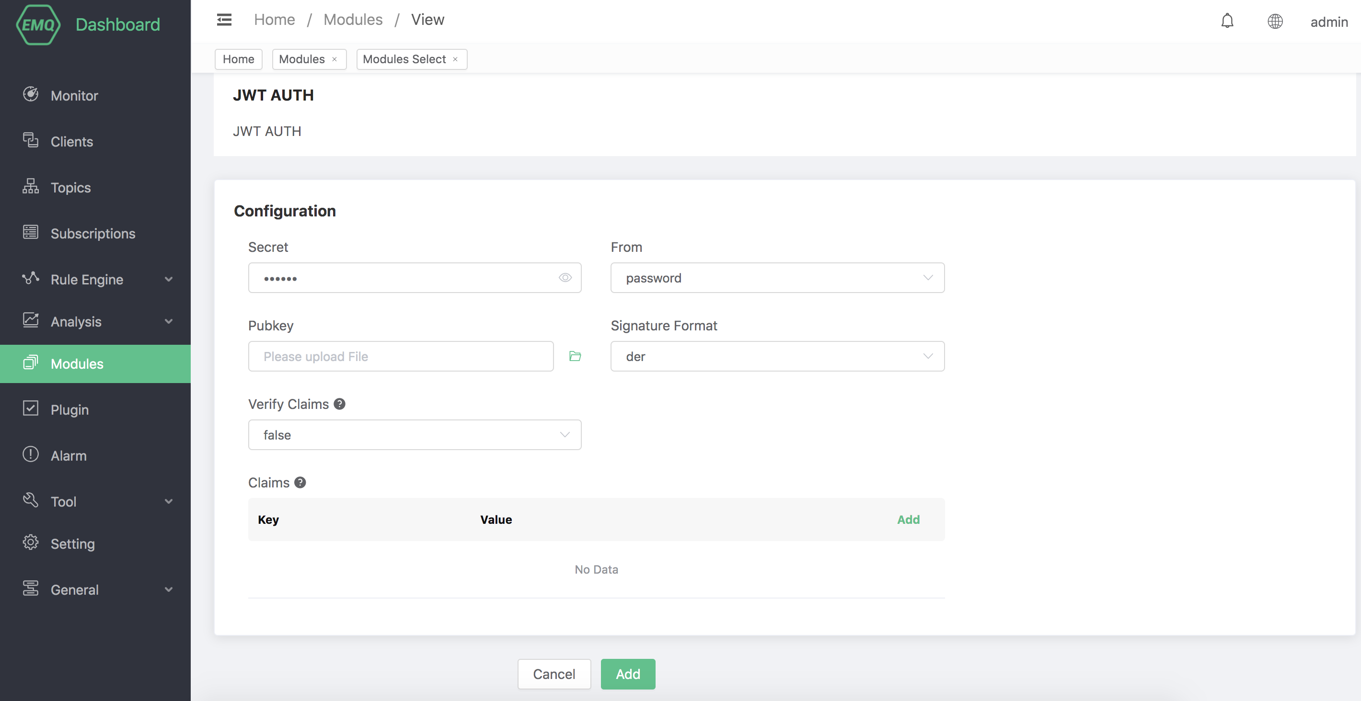Click the green Add button
The image size is (1361, 701).
628,674
